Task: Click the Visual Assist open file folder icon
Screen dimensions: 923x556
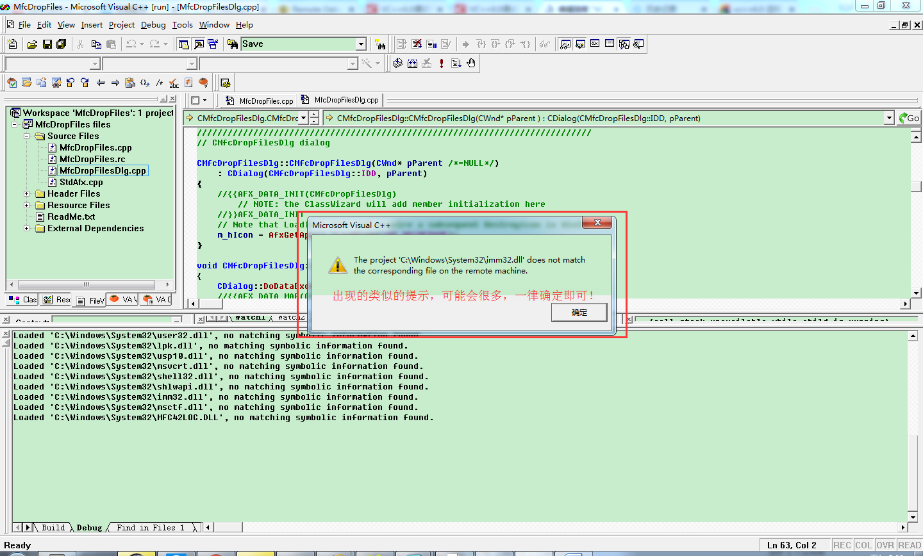Action: tap(27, 83)
